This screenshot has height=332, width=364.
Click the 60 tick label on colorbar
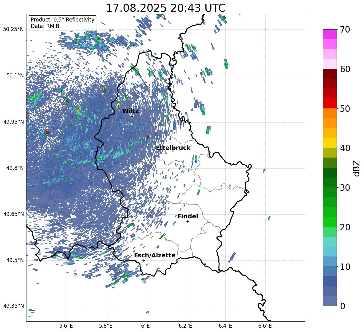(x=345, y=69)
